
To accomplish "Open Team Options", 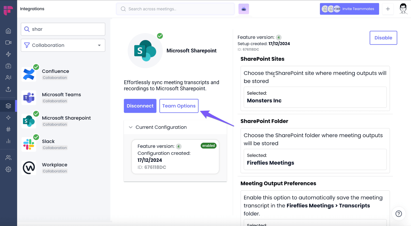I will [x=179, y=106].
